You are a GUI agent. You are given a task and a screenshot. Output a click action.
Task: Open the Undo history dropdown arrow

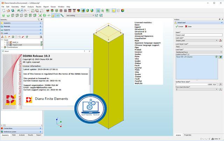[22, 10]
